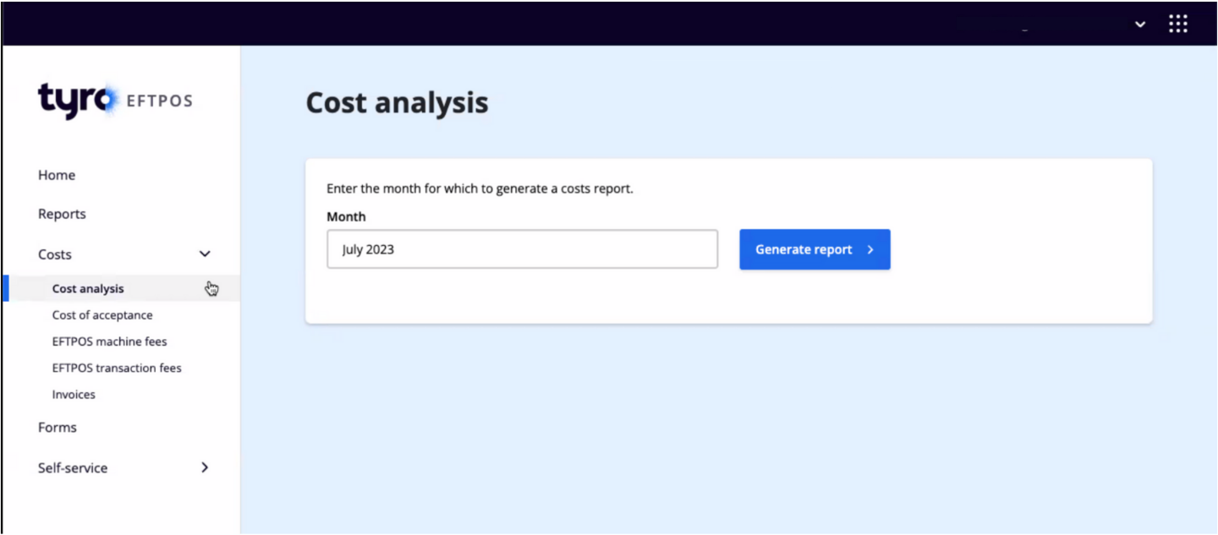The height and width of the screenshot is (535, 1218).
Task: Click the Self-service menu label
Action: coord(73,468)
